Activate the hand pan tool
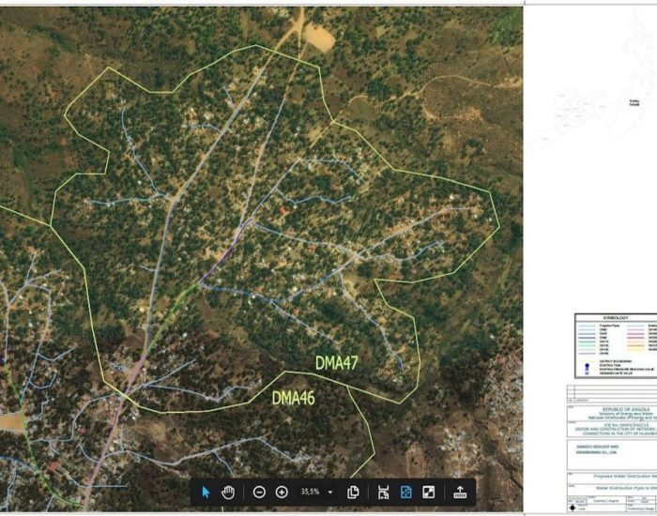657x516 pixels. click(228, 492)
